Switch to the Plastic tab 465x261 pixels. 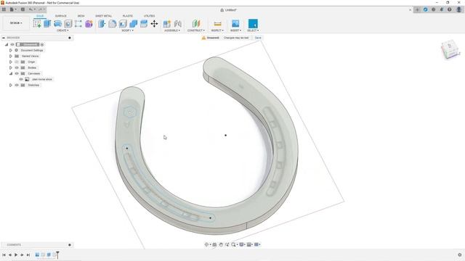click(x=128, y=16)
